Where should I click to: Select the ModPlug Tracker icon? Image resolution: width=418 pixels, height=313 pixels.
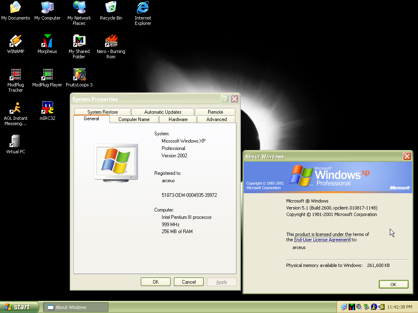click(x=16, y=80)
